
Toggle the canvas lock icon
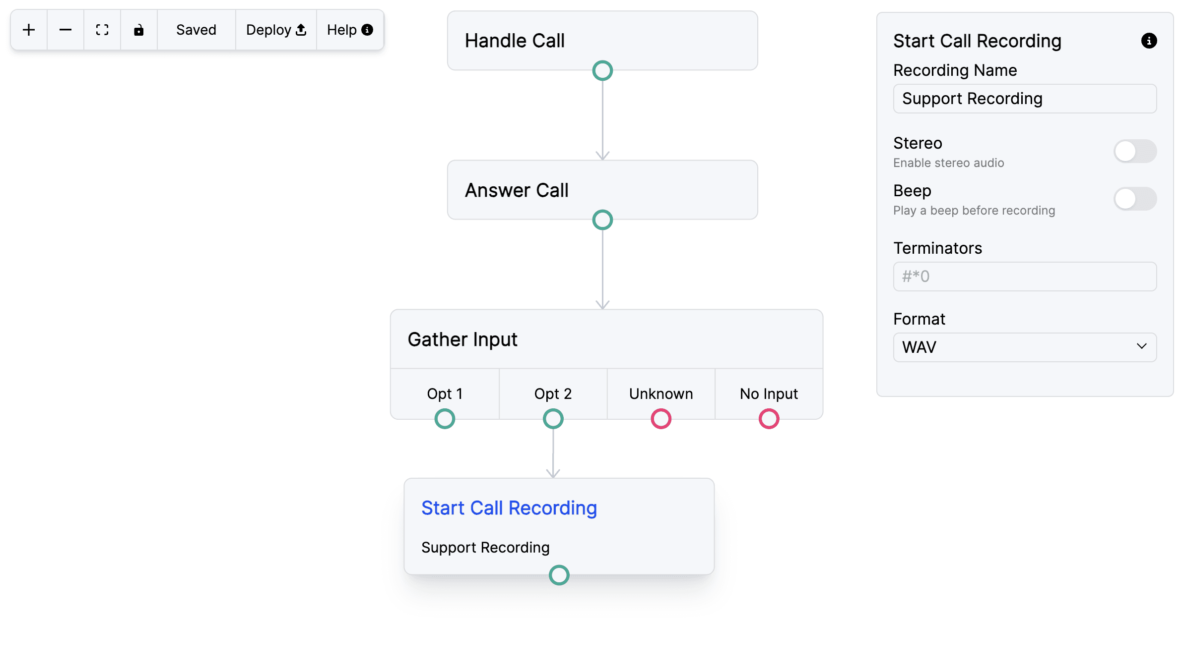point(139,30)
